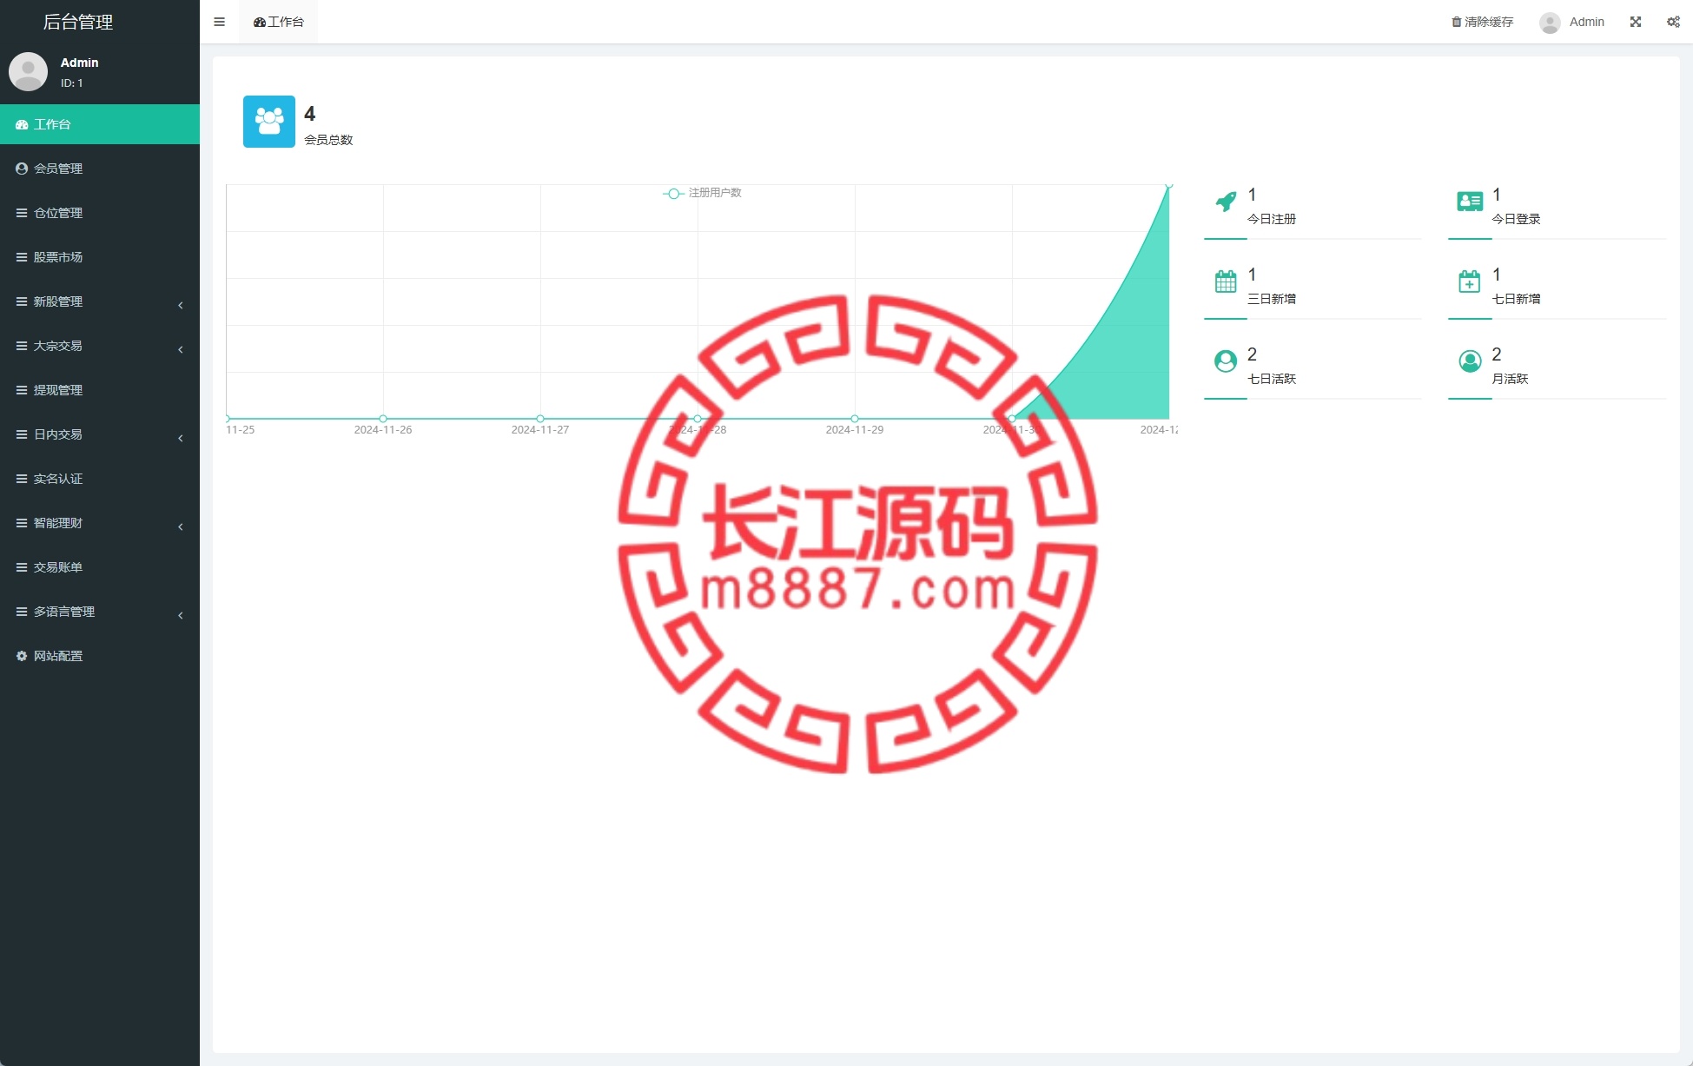The image size is (1693, 1066).
Task: Click the 今日登录 ID card icon
Action: 1470,202
